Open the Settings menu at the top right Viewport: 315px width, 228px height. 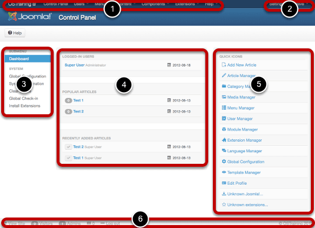pyautogui.click(x=276, y=4)
